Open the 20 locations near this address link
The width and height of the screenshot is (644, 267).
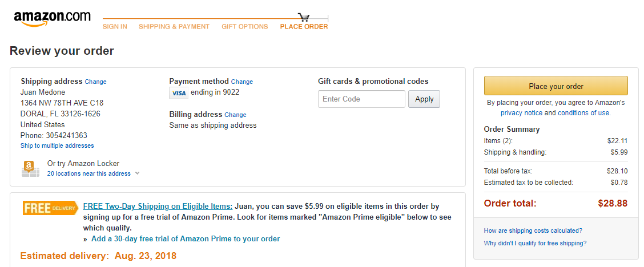click(88, 173)
